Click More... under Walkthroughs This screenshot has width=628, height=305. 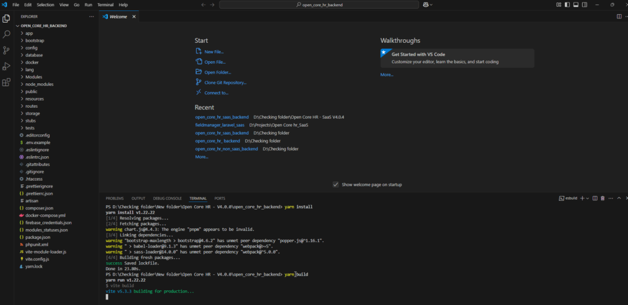387,74
